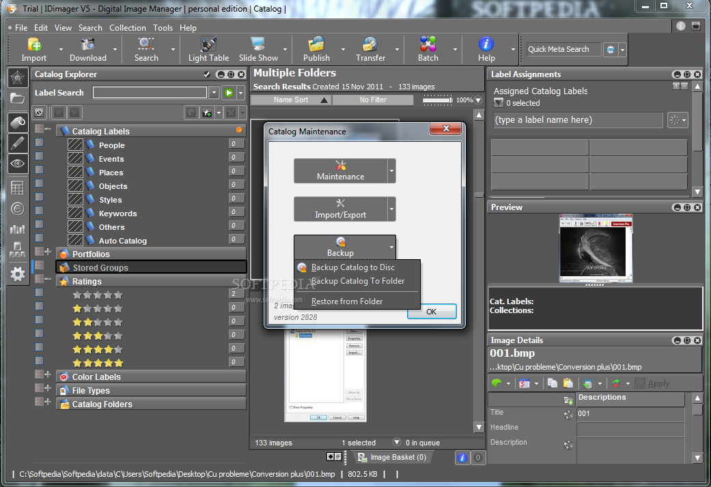Image resolution: width=711 pixels, height=487 pixels.
Task: Click the Import/Export button
Action: click(341, 209)
